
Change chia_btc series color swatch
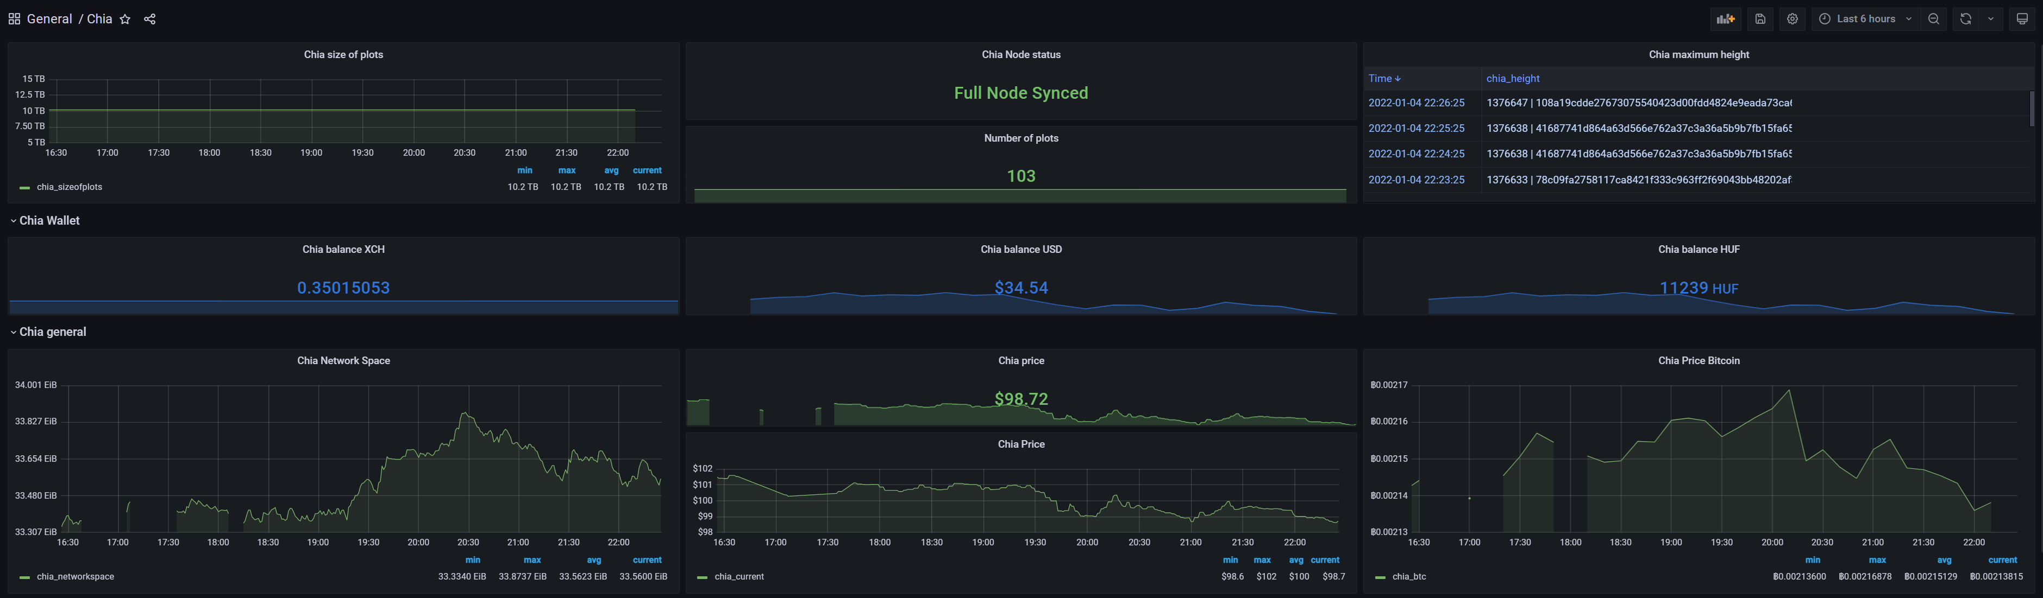click(1380, 577)
